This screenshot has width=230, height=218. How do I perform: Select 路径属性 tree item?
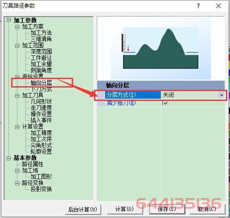(32, 164)
